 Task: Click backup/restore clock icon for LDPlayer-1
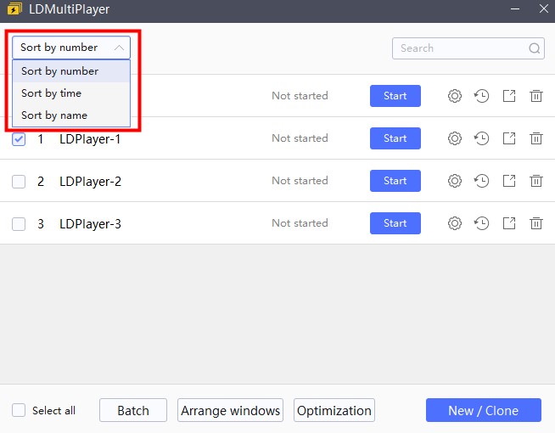(x=481, y=138)
